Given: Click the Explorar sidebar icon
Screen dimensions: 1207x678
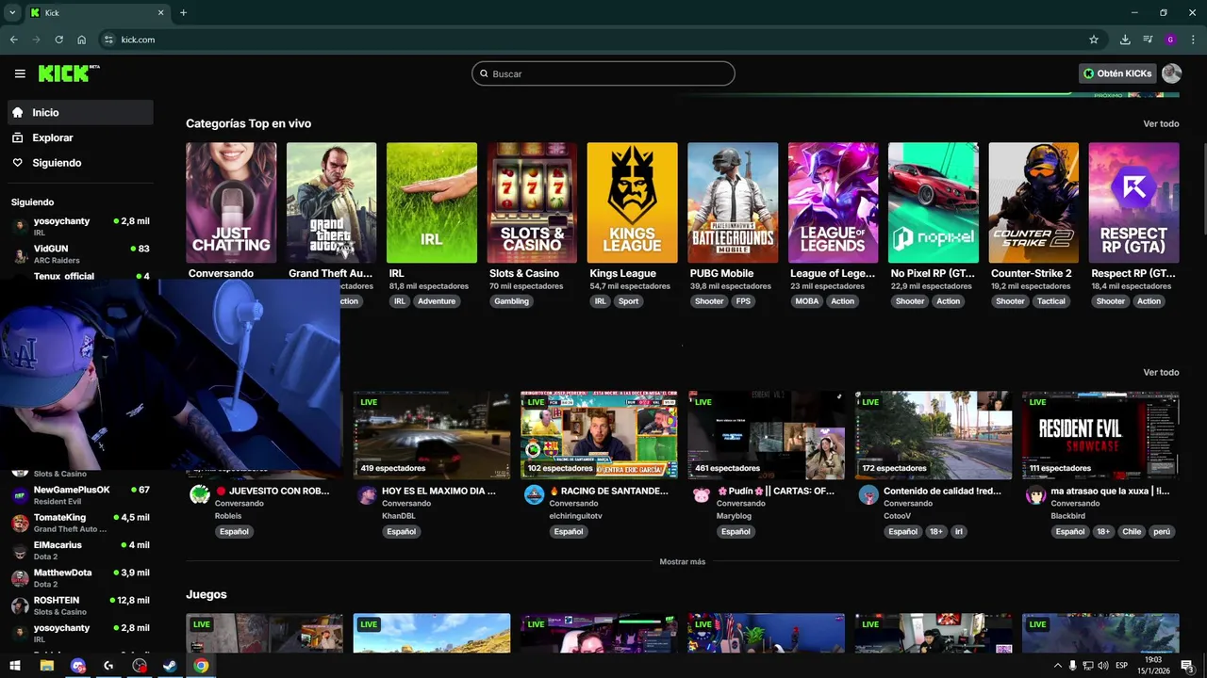Looking at the screenshot, I should tap(18, 137).
